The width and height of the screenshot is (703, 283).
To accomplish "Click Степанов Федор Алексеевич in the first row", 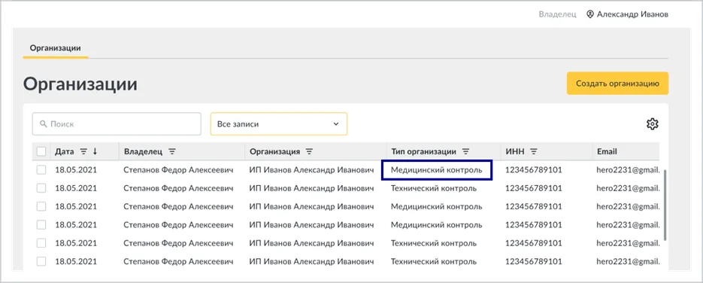I will (178, 170).
